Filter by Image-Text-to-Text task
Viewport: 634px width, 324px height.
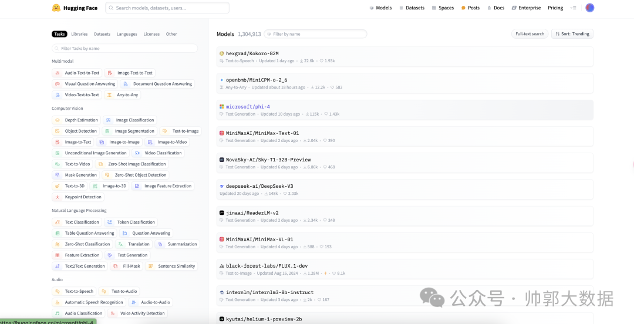point(130,73)
